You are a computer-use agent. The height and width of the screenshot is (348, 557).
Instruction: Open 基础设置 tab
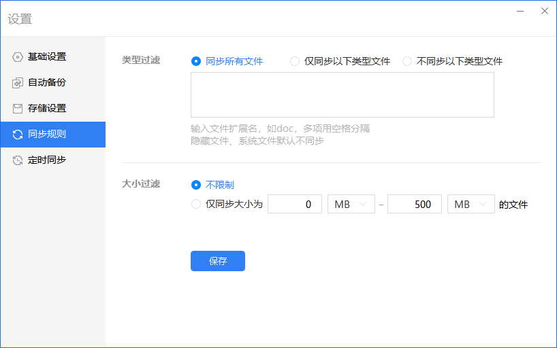click(x=53, y=57)
